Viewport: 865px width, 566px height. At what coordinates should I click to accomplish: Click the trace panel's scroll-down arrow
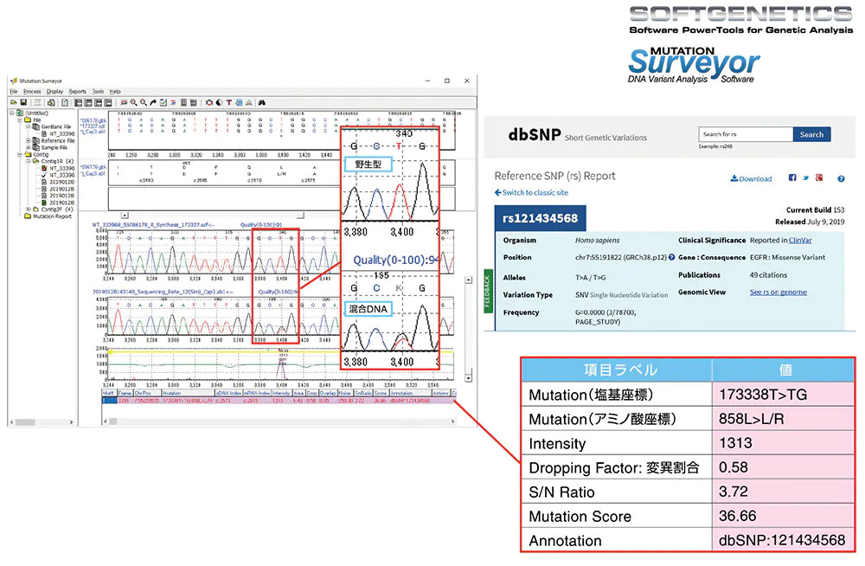(468, 378)
